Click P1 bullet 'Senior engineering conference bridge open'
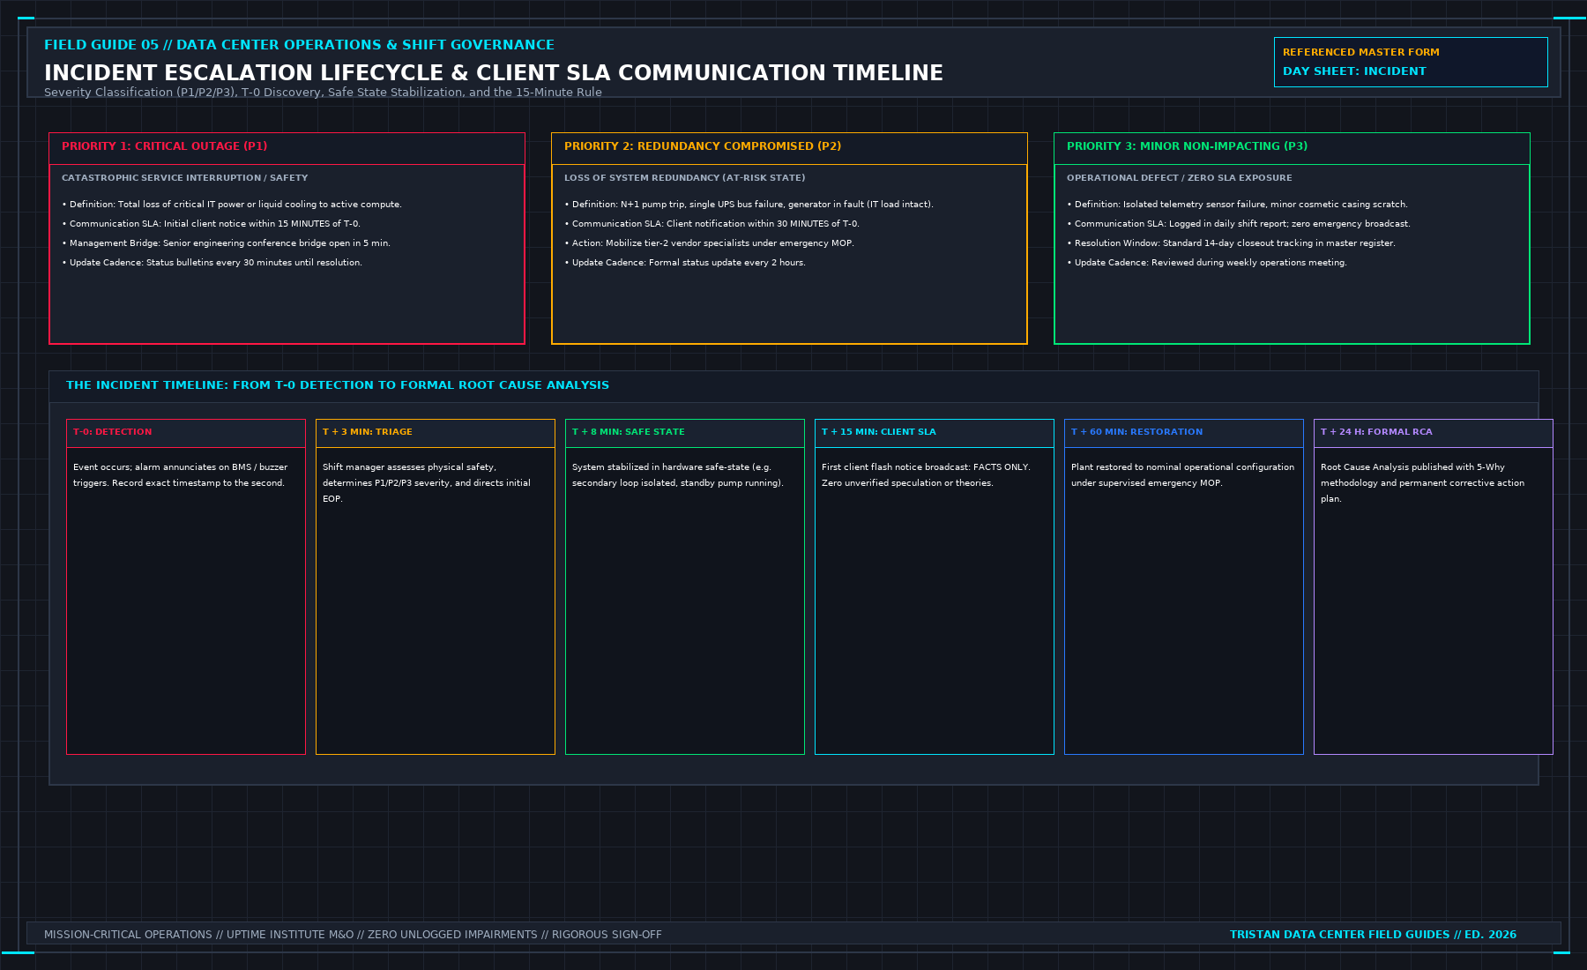 (x=227, y=243)
